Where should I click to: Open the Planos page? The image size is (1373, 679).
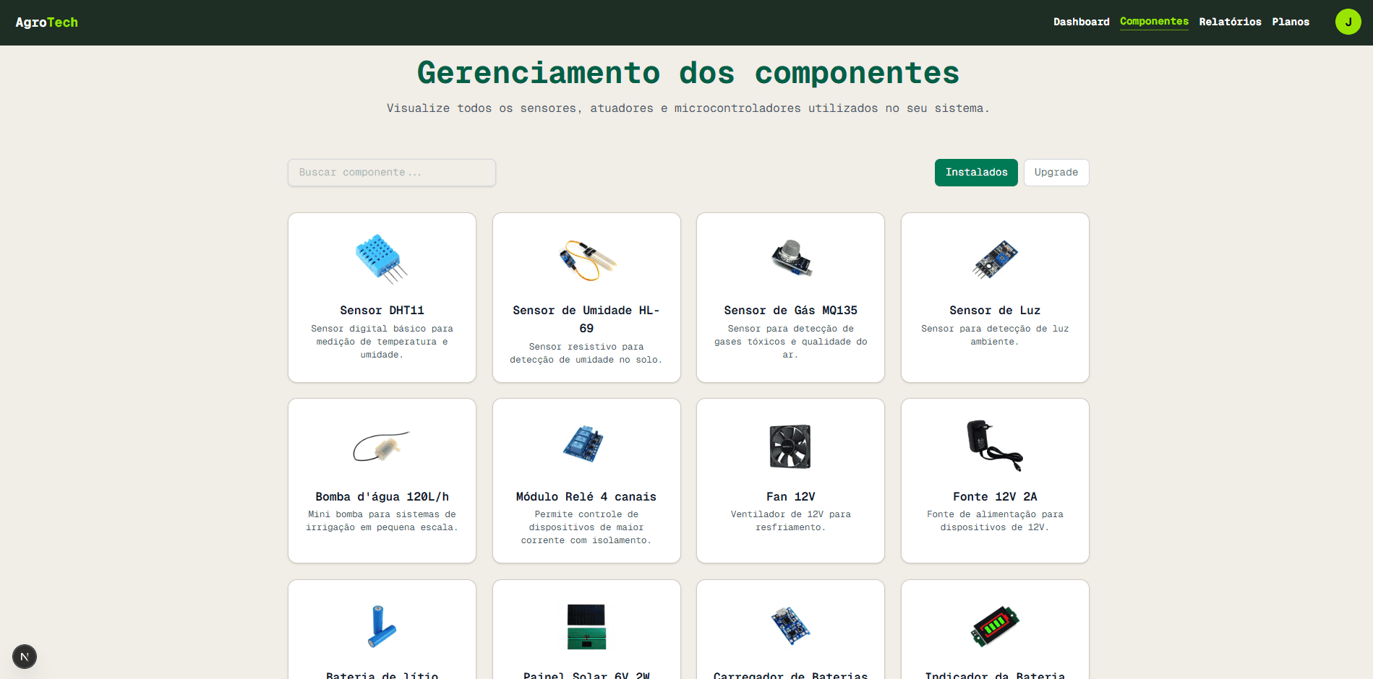point(1291,22)
